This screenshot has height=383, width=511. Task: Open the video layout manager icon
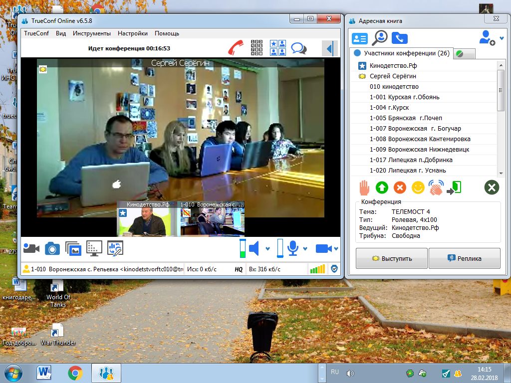click(277, 47)
